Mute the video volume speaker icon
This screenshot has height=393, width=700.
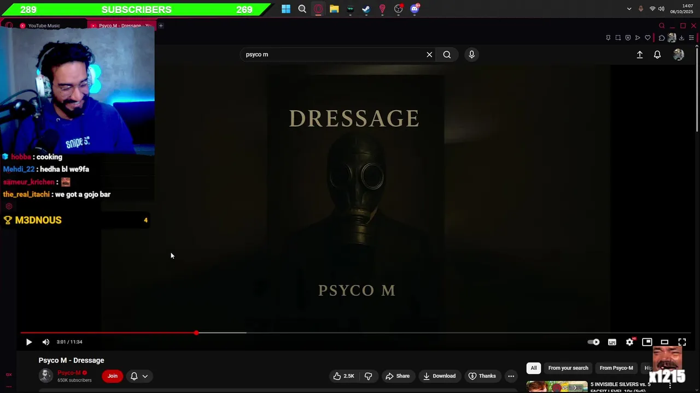pyautogui.click(x=46, y=342)
